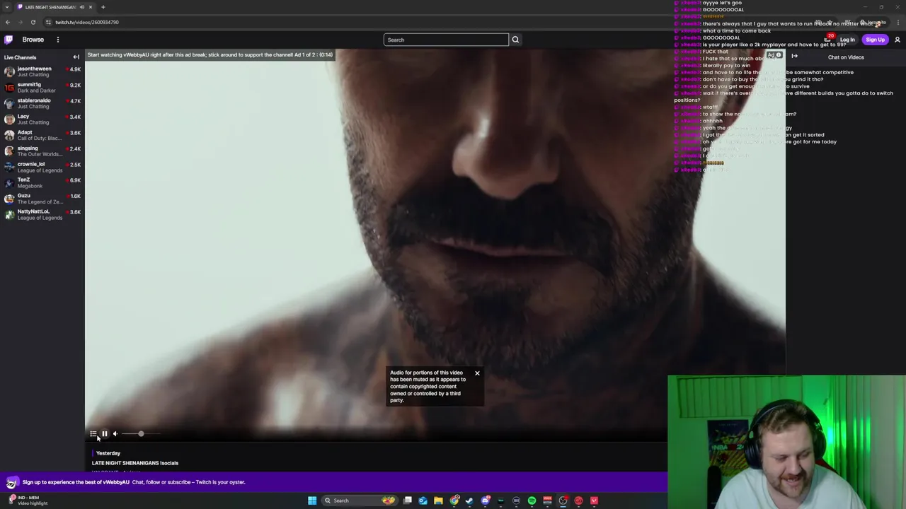Click the Sign up to experience banner
Viewport: 906px width, 509px height.
(x=333, y=482)
